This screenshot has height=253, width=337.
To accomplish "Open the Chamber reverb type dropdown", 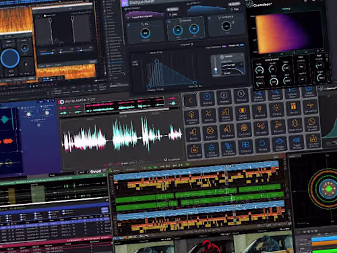I will 231,56.
